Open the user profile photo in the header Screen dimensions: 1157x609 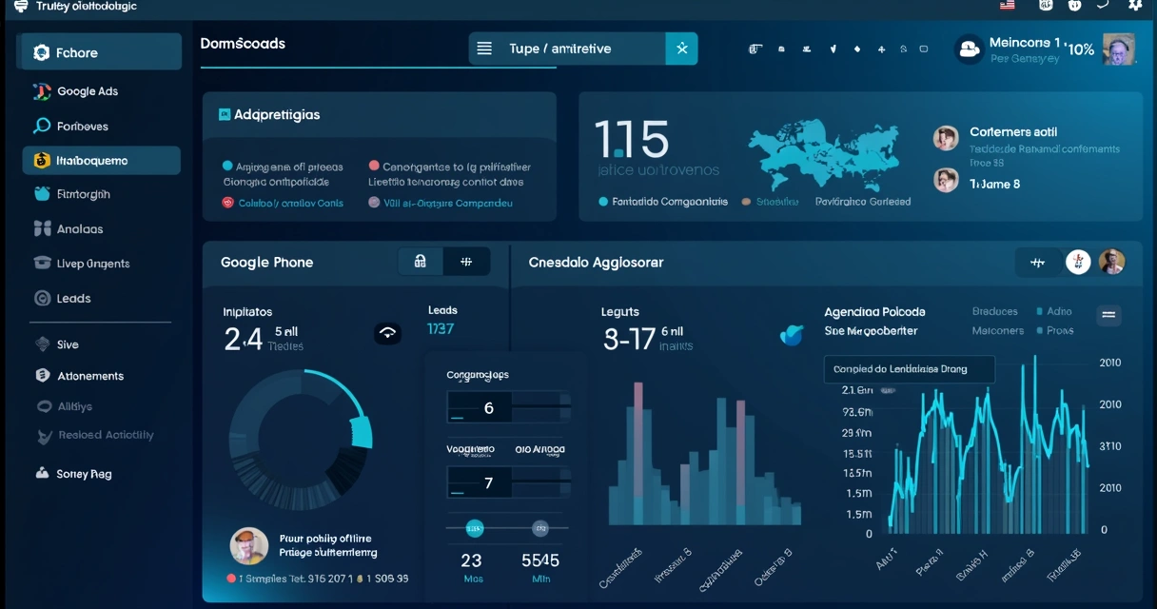pyautogui.click(x=1119, y=49)
